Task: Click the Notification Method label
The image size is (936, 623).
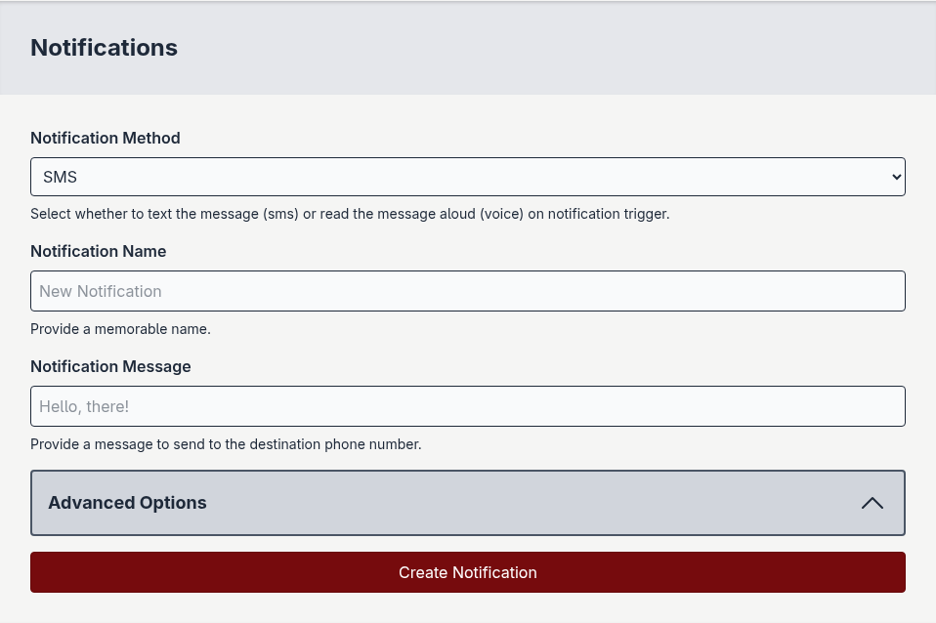Action: coord(105,138)
